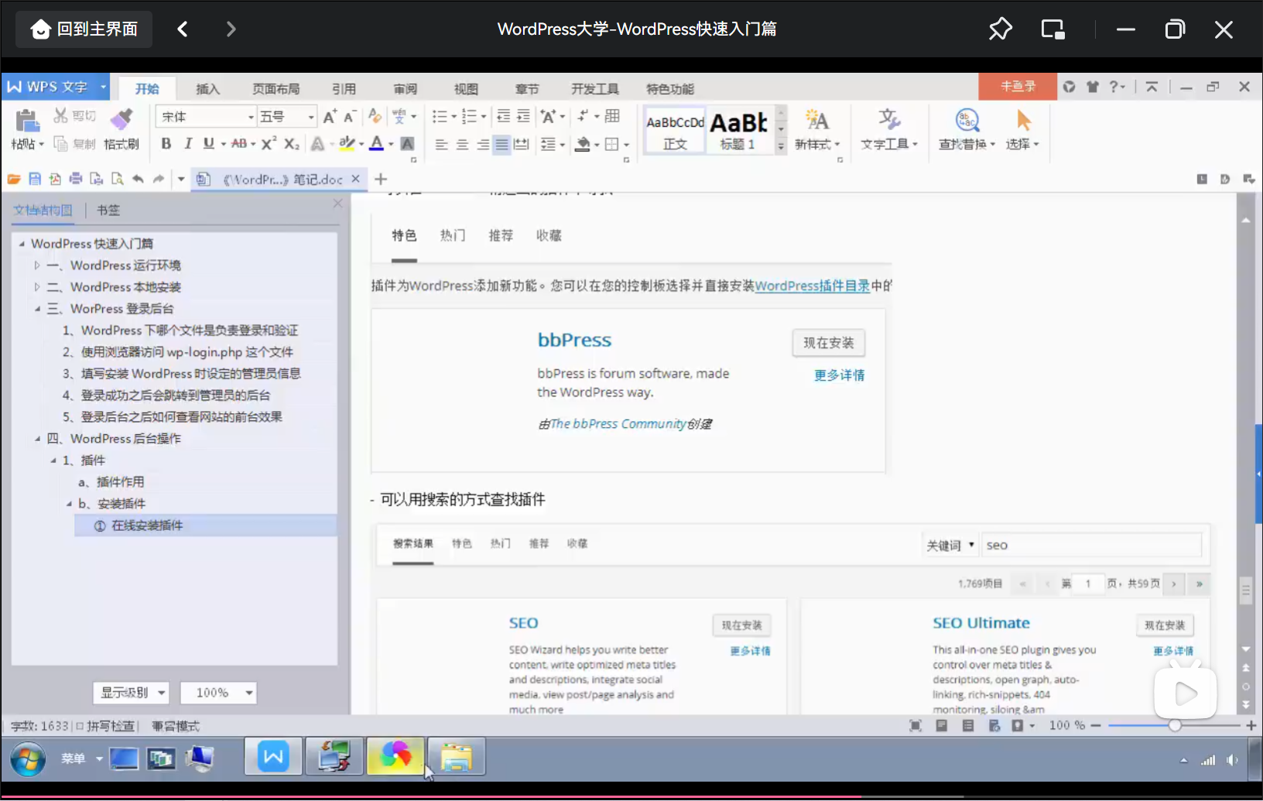Collapse 四、WordPress 后台操作 tree node
This screenshot has height=801, width=1263.
coord(36,439)
